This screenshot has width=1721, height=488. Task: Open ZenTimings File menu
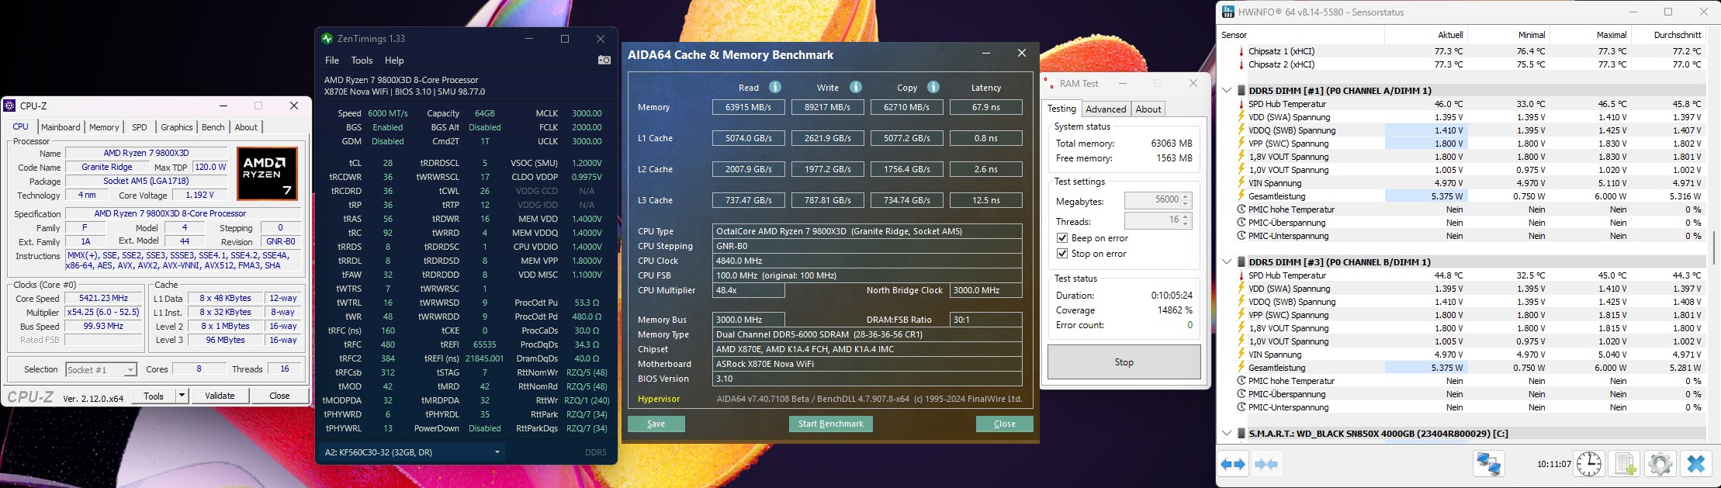pyautogui.click(x=332, y=61)
